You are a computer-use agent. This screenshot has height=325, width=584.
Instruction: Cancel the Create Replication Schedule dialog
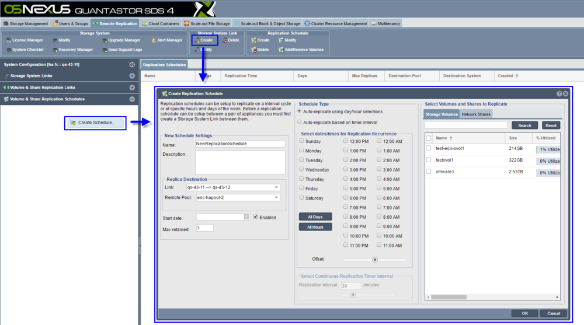coord(554,313)
